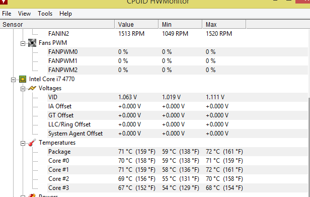This screenshot has height=197, width=310.
Task: Click the Sensor column header
Action: (57, 24)
